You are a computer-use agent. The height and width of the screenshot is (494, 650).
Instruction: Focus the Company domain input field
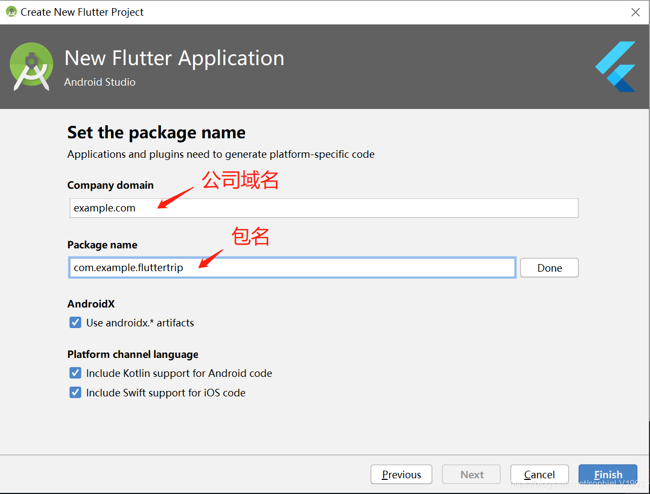324,208
